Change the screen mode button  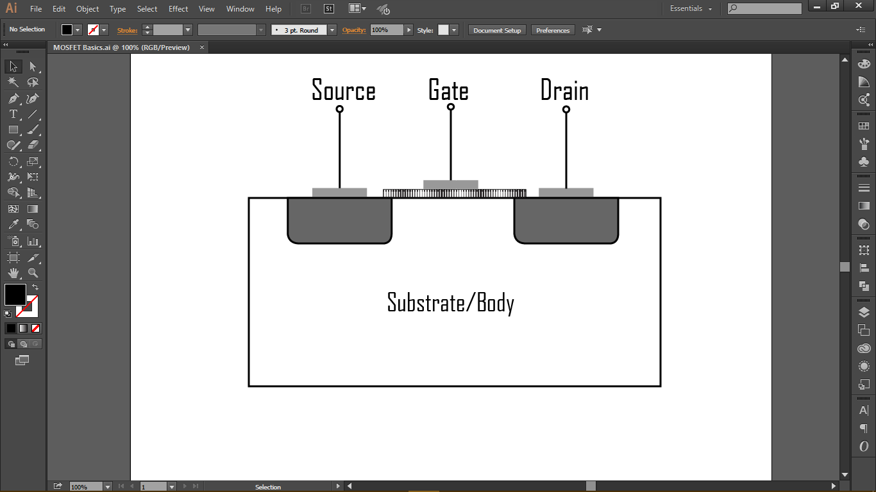22,360
